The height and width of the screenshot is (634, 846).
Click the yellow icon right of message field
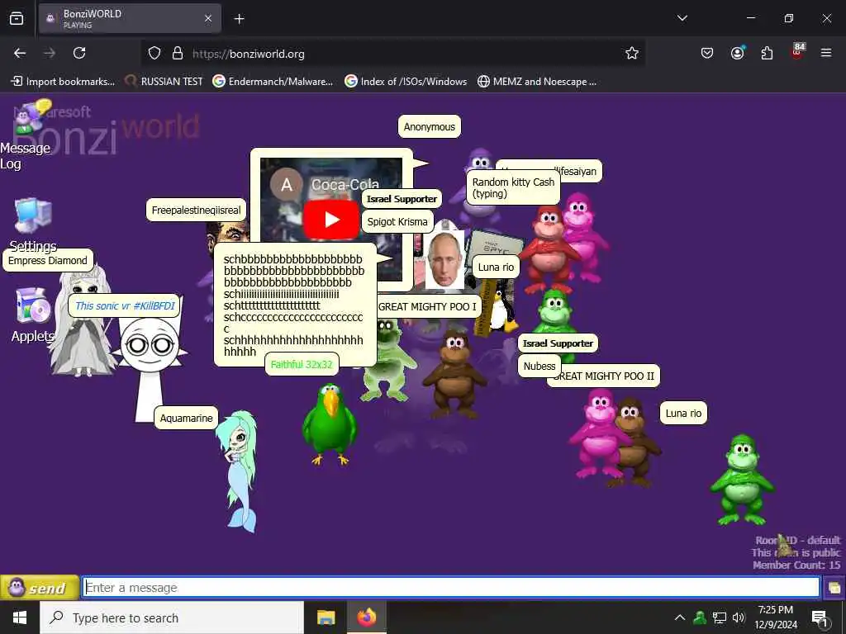pos(834,588)
